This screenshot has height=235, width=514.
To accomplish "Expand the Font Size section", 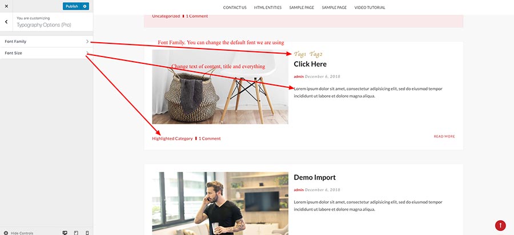I will coord(46,53).
